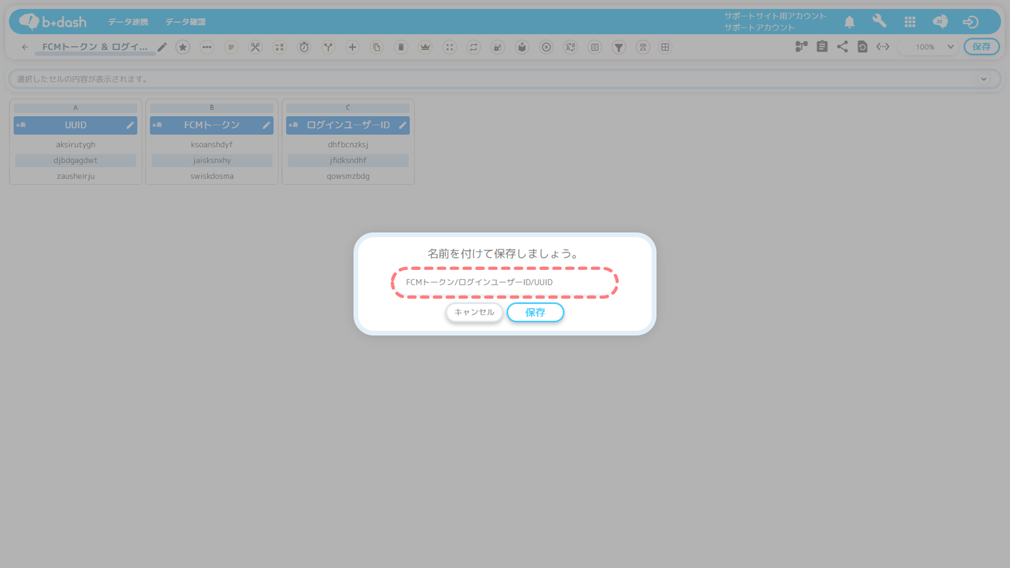This screenshot has height=568, width=1010.
Task: Open the apps grid icon
Action: click(910, 21)
